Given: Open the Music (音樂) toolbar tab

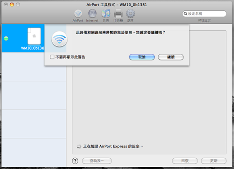Looking at the screenshot, I should [106, 16].
